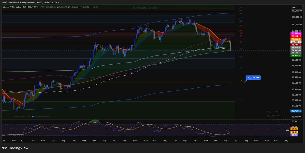This screenshot has width=305, height=153.
Task: Click the [83] Goldbach level label
Action: pyautogui.click(x=240, y=10)
